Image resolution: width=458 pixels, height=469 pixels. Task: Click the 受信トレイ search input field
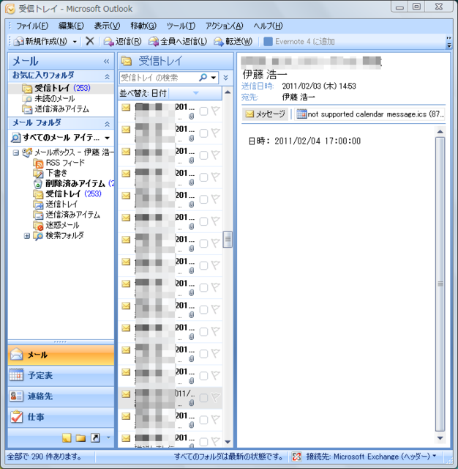coord(158,78)
